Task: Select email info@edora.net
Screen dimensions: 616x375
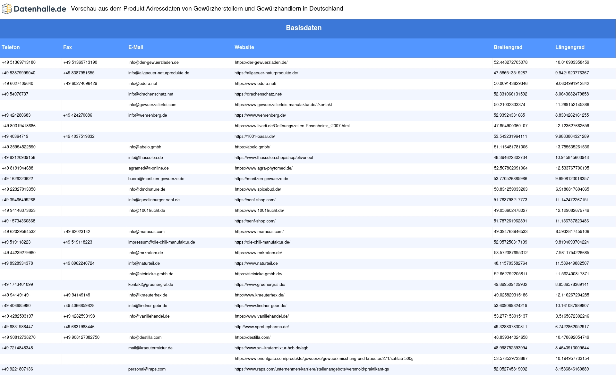Action: coord(143,84)
